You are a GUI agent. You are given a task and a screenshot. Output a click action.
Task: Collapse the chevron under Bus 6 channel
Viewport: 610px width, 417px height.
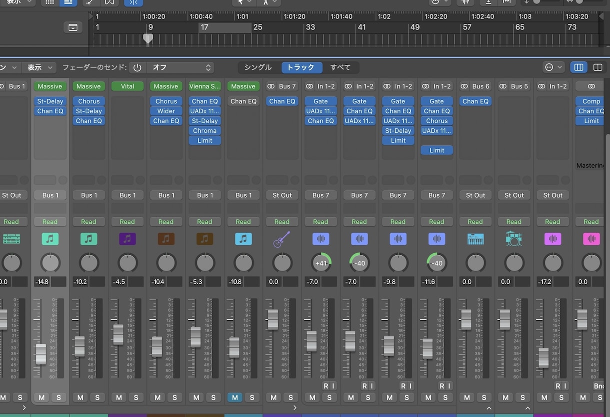click(488, 408)
